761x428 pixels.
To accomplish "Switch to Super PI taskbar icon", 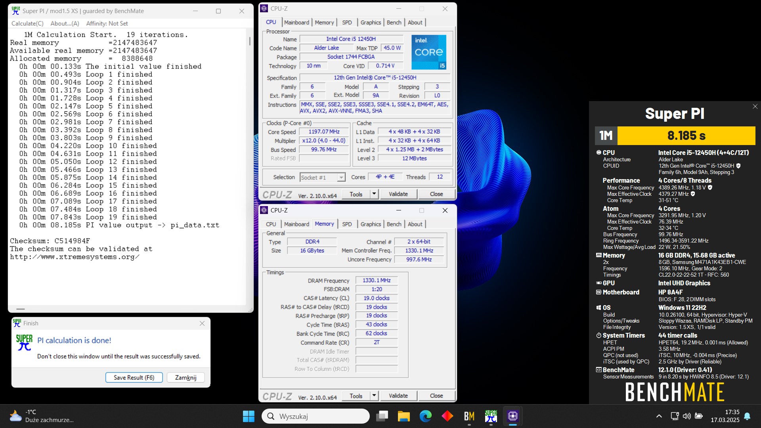I will tap(491, 416).
